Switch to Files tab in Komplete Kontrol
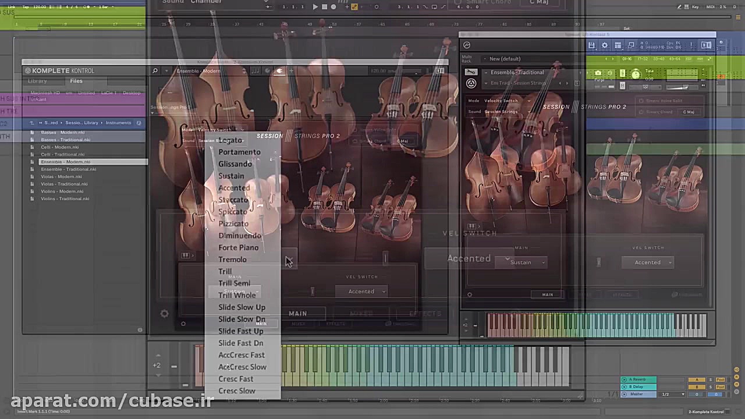Image resolution: width=745 pixels, height=419 pixels. coord(76,81)
